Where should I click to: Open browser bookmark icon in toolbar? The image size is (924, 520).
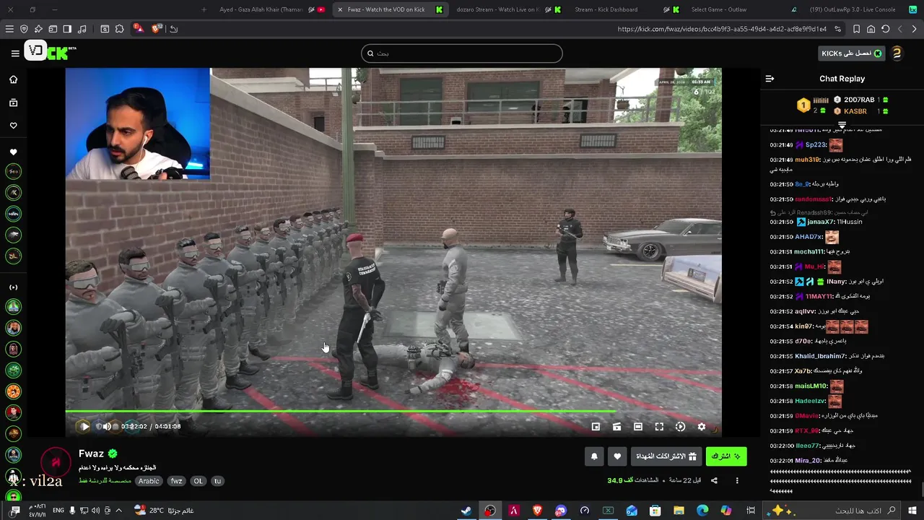point(856,29)
